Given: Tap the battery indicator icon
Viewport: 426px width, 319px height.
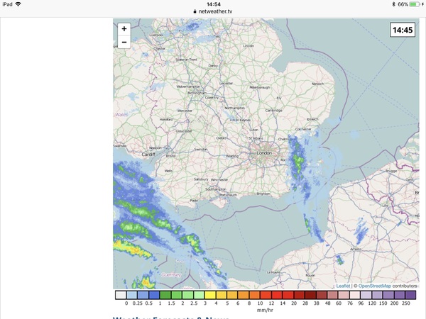Looking at the screenshot, I should [x=413, y=4].
